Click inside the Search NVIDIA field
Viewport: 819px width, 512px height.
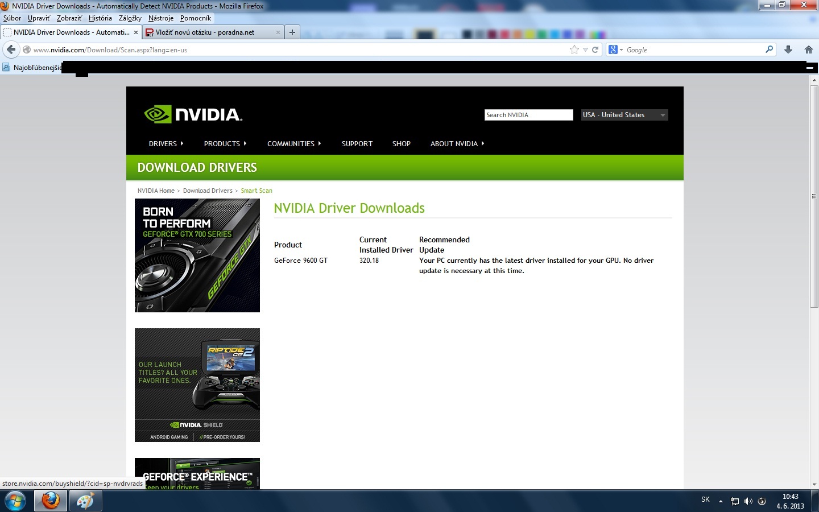point(529,115)
